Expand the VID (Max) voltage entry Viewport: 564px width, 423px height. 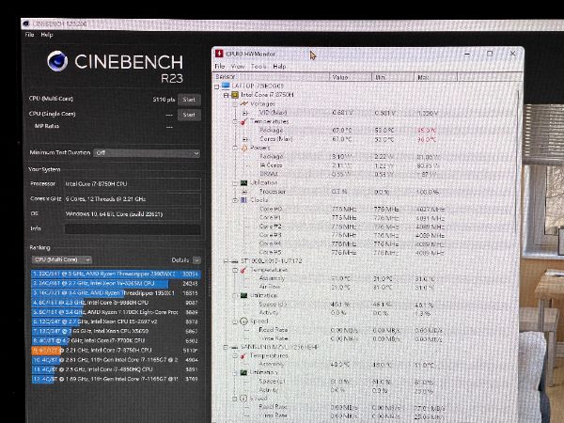point(245,113)
